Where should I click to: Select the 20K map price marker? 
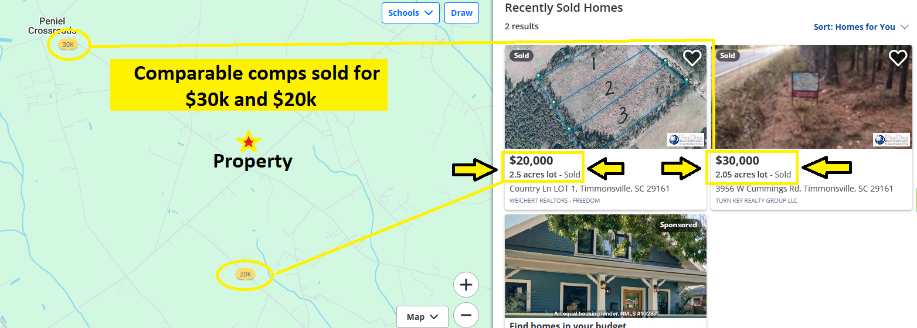coord(245,274)
